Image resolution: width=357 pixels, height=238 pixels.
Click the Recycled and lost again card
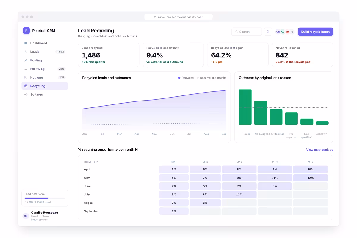pos(238,55)
